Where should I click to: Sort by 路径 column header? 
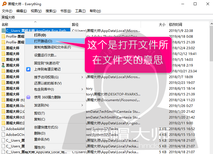click(x=105, y=24)
